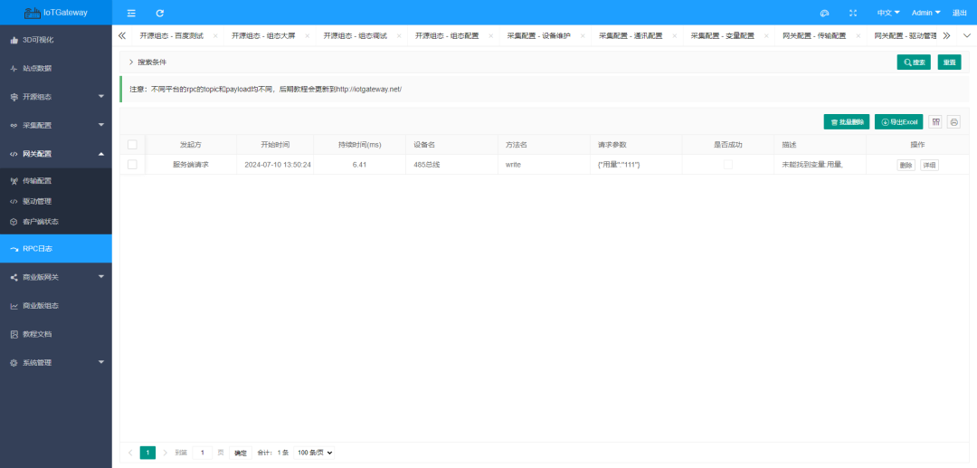The height and width of the screenshot is (468, 977).
Task: Collapse sidebar with the hamburger menu icon
Action: point(131,13)
